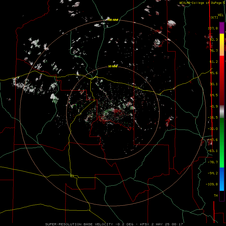Click the TH label below the scale

point(216,196)
